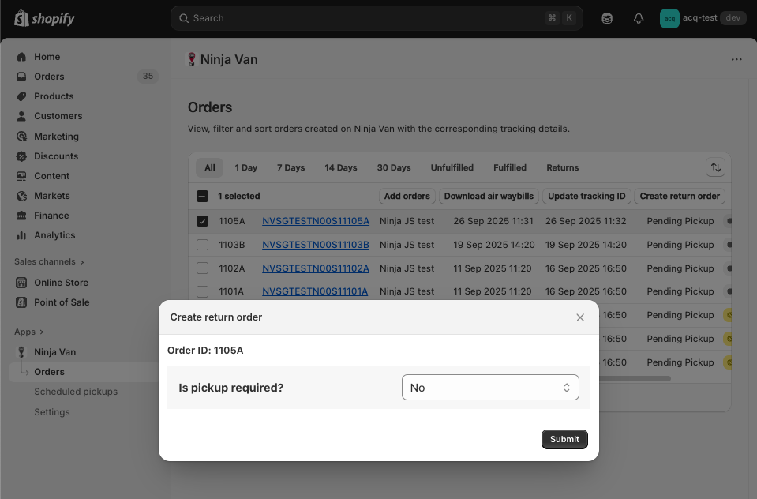Open tracking link NVSGTESTN00S11102A
Screen dimensions: 757x499
tap(315, 268)
